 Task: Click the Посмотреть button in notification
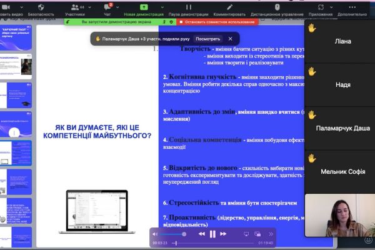click(x=208, y=38)
